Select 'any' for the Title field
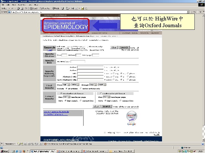 tap(114, 73)
